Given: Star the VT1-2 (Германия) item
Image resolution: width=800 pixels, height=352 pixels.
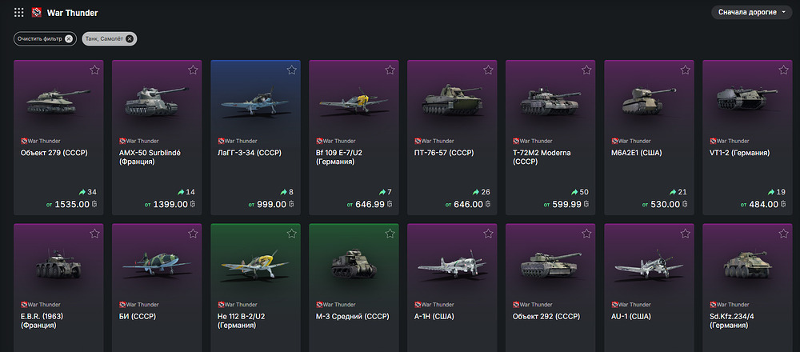Looking at the screenshot, I should tap(783, 70).
